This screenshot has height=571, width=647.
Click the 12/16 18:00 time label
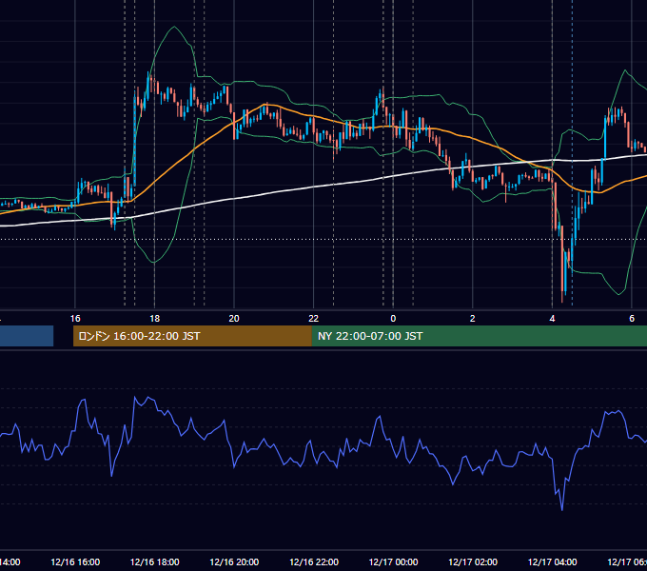155,561
